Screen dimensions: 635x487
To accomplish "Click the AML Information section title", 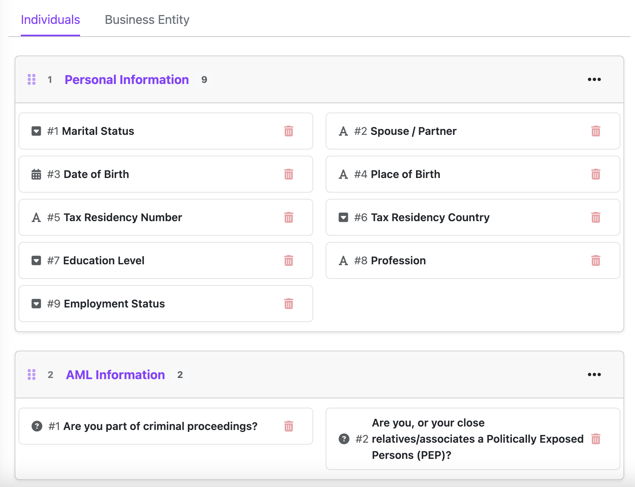I will coord(115,374).
